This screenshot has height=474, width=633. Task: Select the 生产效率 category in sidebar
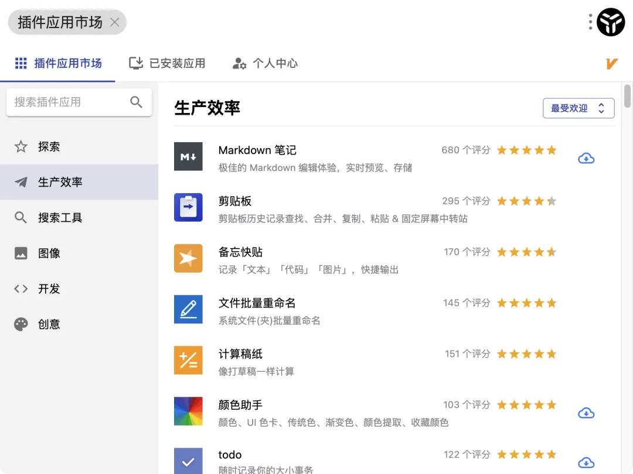79,182
